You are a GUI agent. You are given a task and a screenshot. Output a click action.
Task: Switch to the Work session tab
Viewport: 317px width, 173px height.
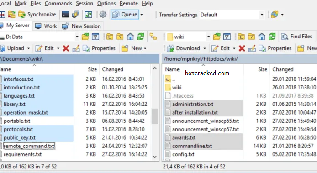tap(46, 26)
